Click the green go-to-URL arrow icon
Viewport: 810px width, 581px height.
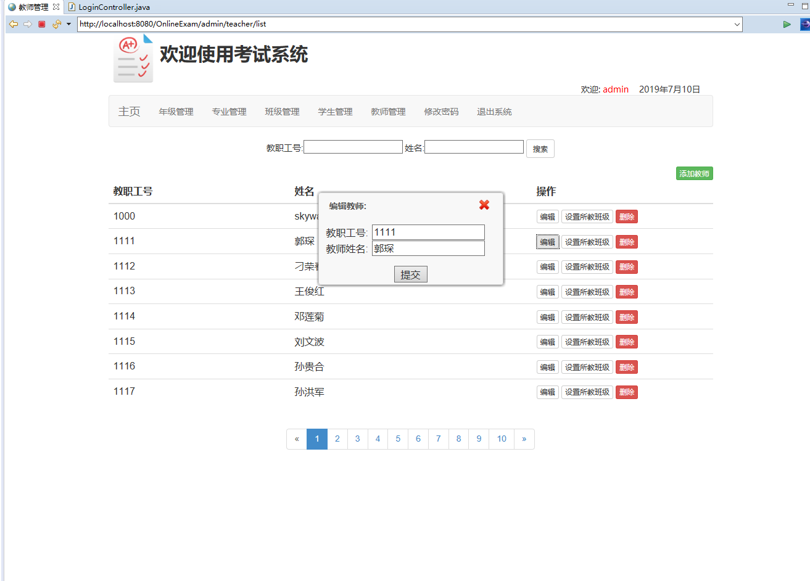pyautogui.click(x=787, y=24)
